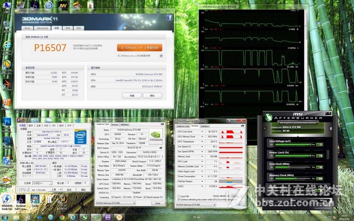Click the NVIDIA logo in GPU-Z
The height and width of the screenshot is (221, 354).
pos(156,137)
